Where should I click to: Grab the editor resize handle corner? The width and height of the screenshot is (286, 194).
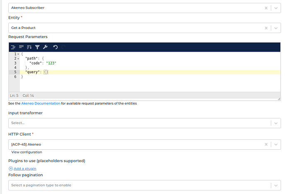click(279, 99)
